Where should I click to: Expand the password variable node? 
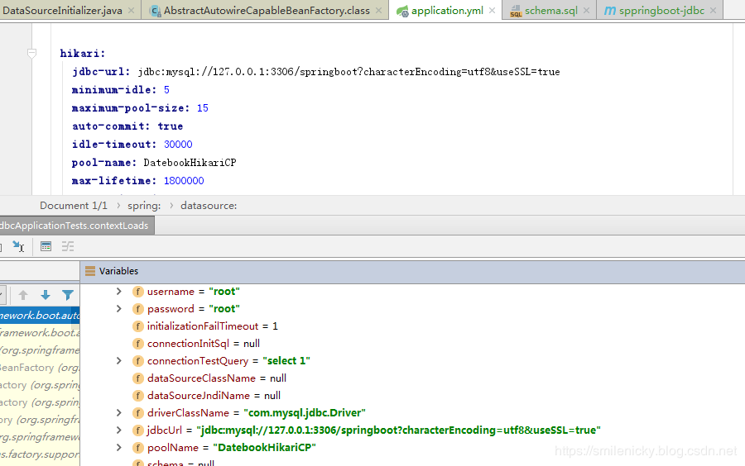[118, 309]
